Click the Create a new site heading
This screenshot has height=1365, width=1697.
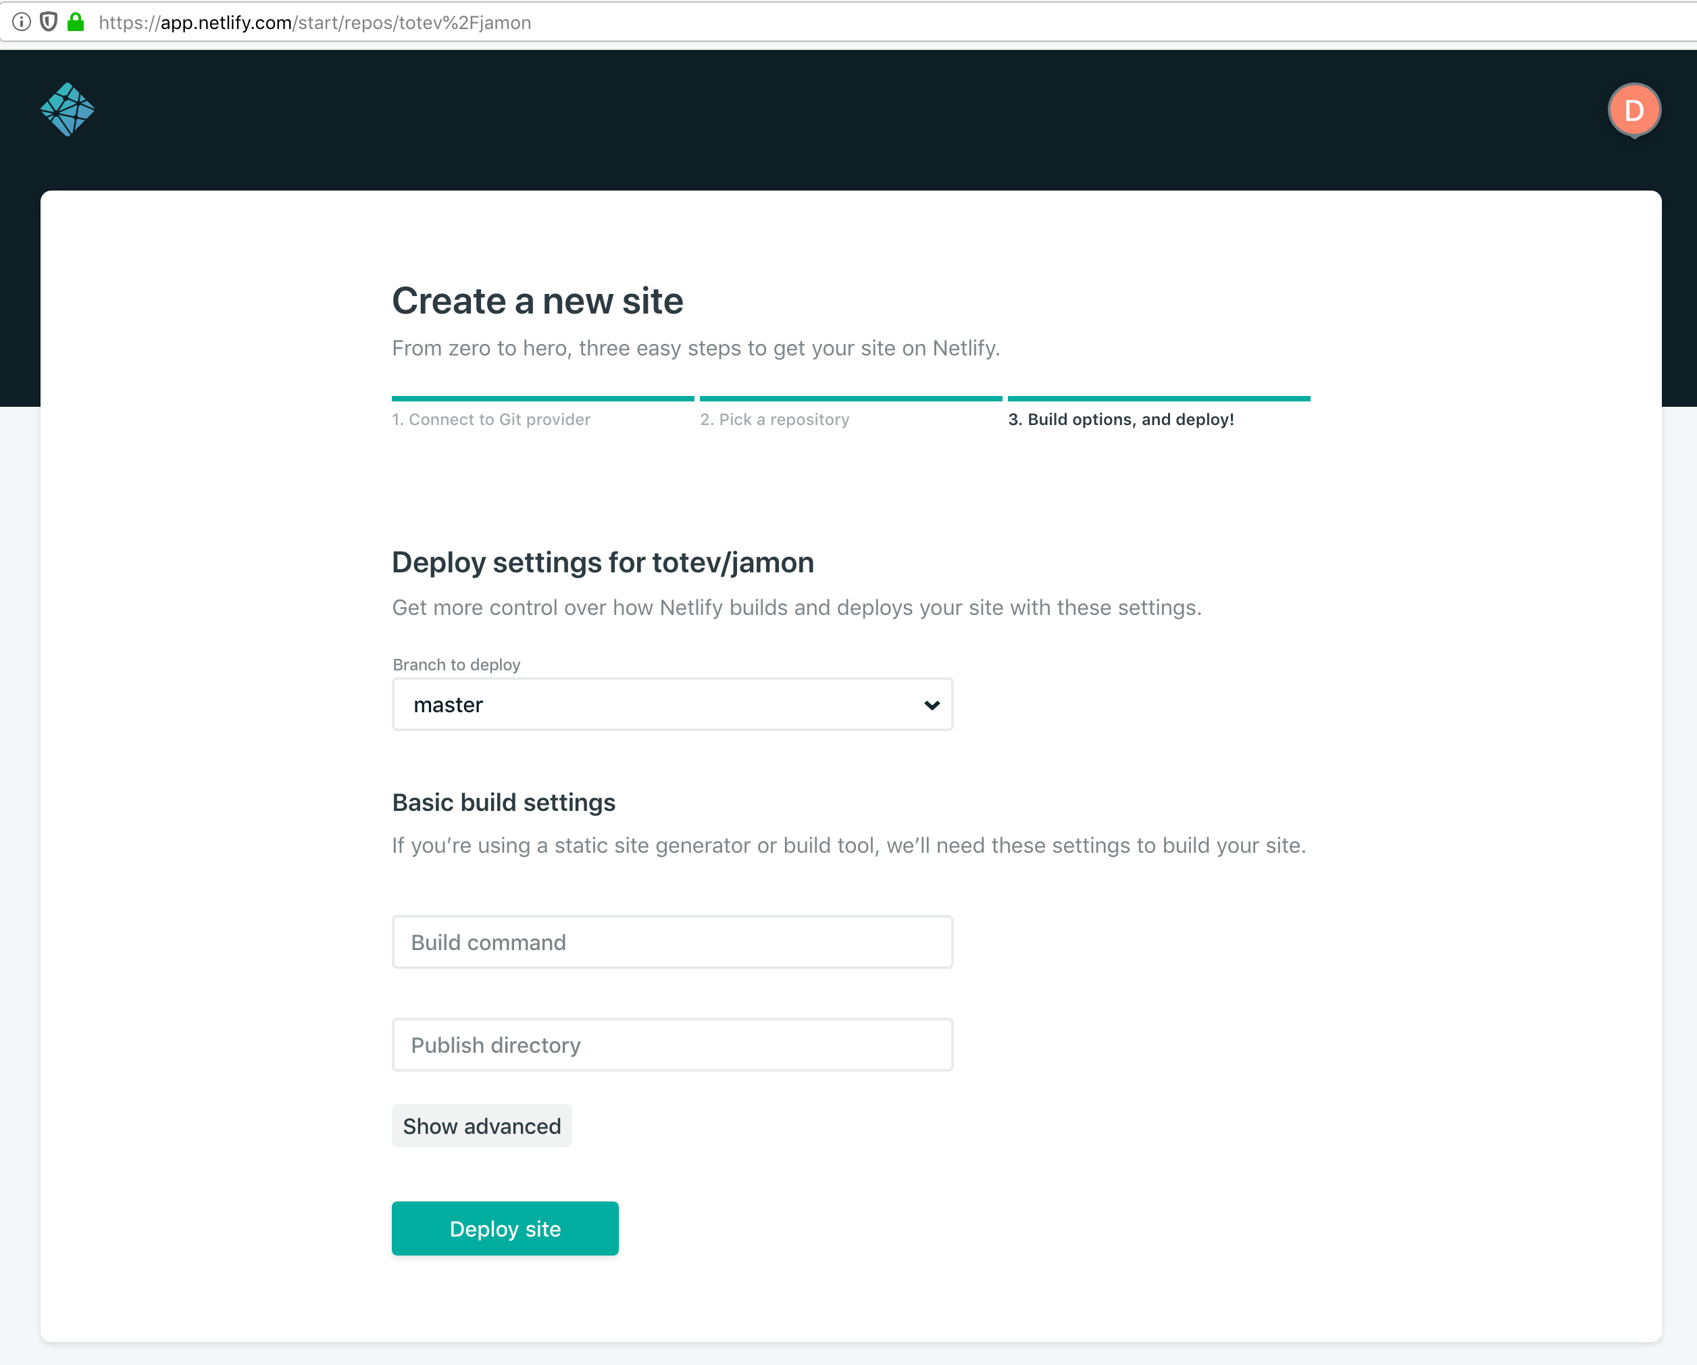coord(538,301)
